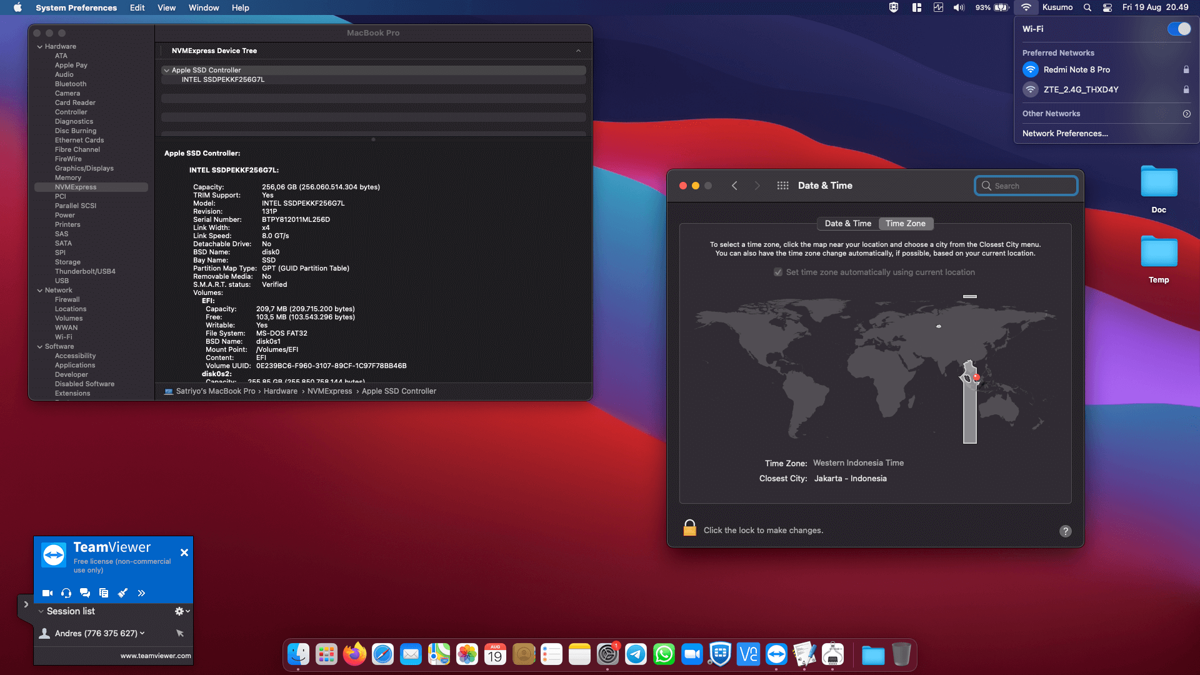Collapse the Apple SSD Controller tree row
1200x675 pixels.
[166, 71]
